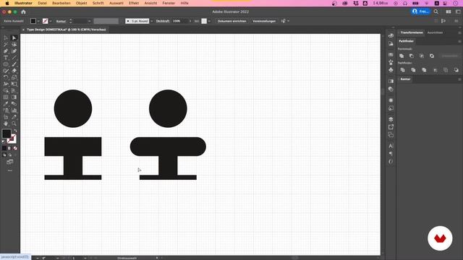The height and width of the screenshot is (260, 463).
Task: Select the Zoom magnifier tool
Action: point(14,123)
